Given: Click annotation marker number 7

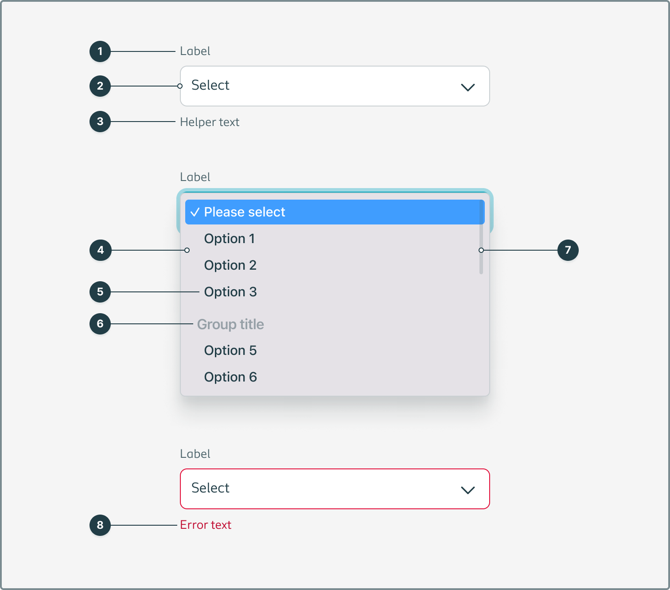Looking at the screenshot, I should tap(569, 250).
